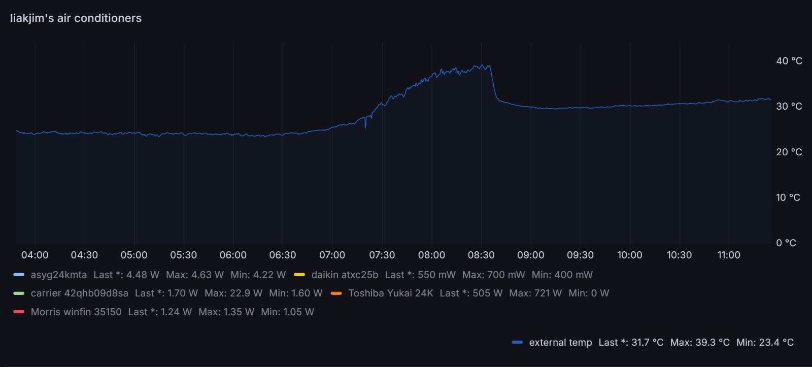Click the 06:00 time axis label
Image resolution: width=812 pixels, height=367 pixels.
tap(233, 255)
